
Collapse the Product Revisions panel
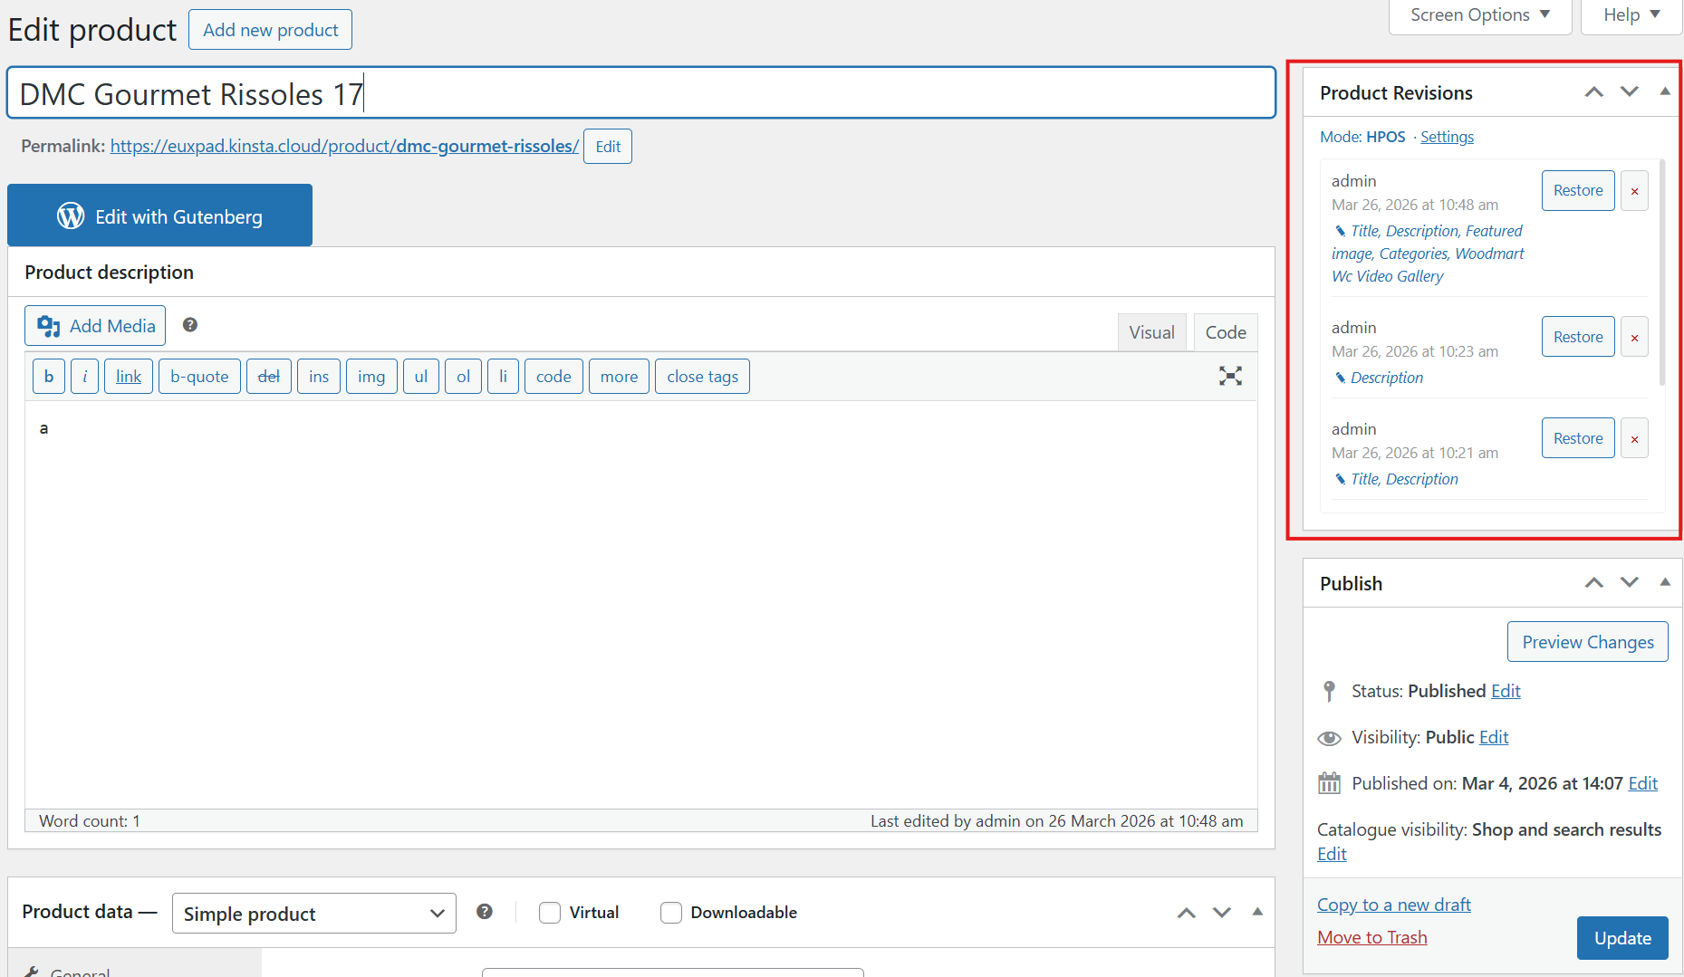click(x=1664, y=92)
